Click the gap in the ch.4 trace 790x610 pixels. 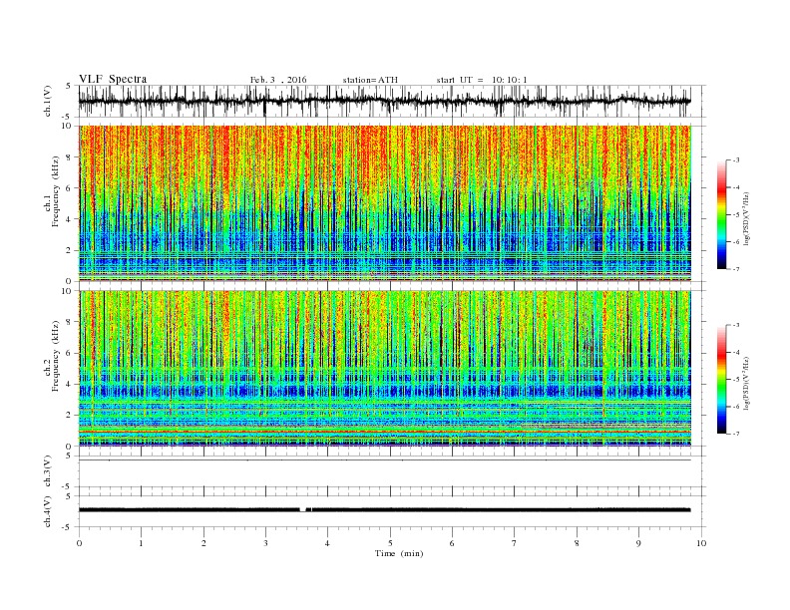(x=303, y=510)
